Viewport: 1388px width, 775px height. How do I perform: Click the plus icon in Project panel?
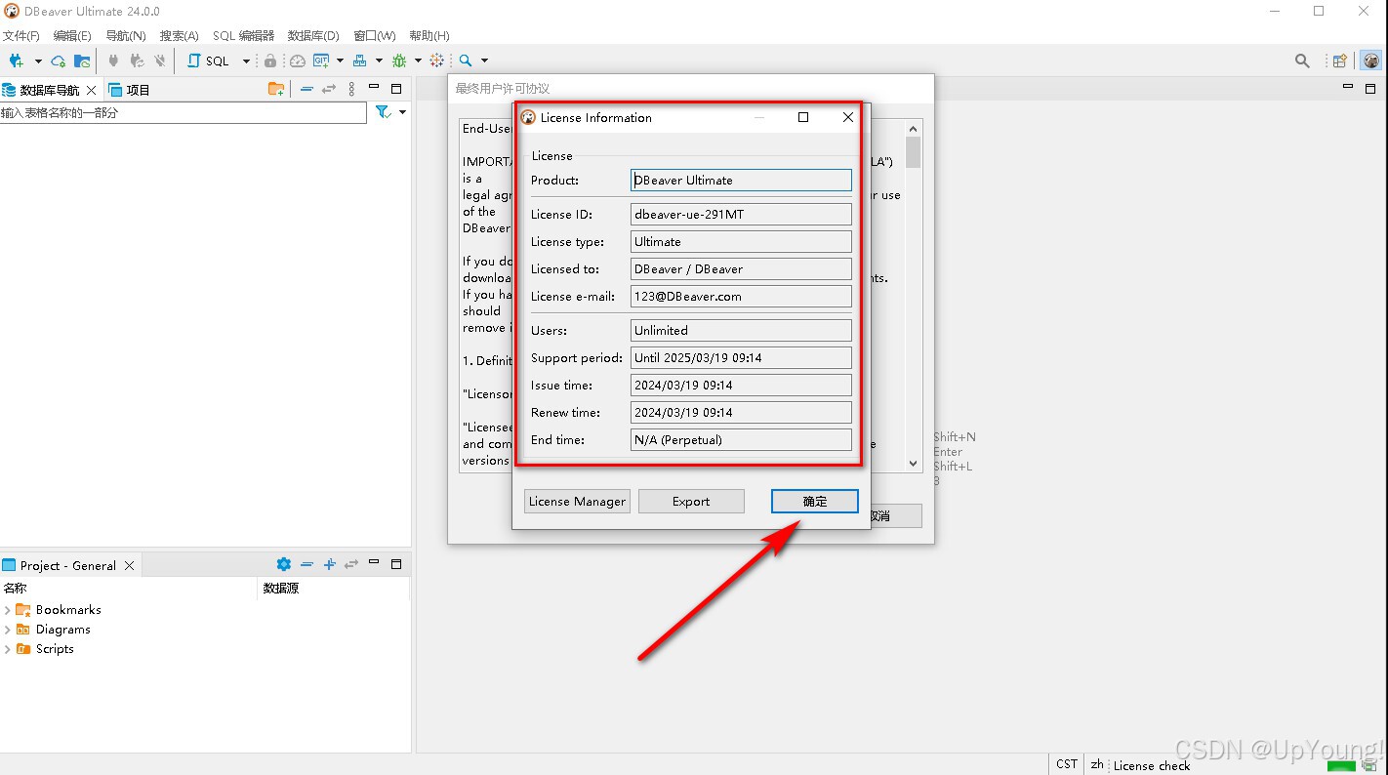(330, 564)
